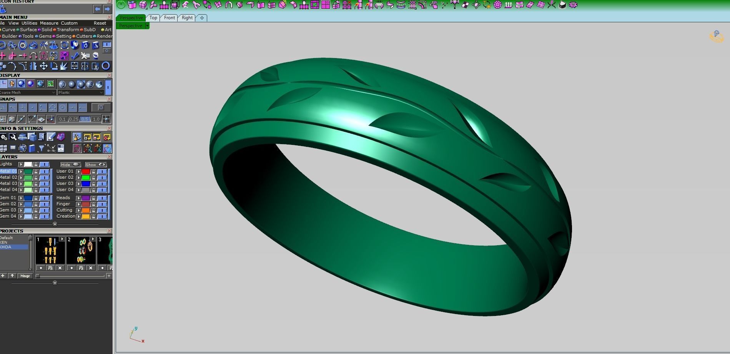Click the Reset button in Main Menu
This screenshot has height=354, width=730.
pyautogui.click(x=100, y=23)
